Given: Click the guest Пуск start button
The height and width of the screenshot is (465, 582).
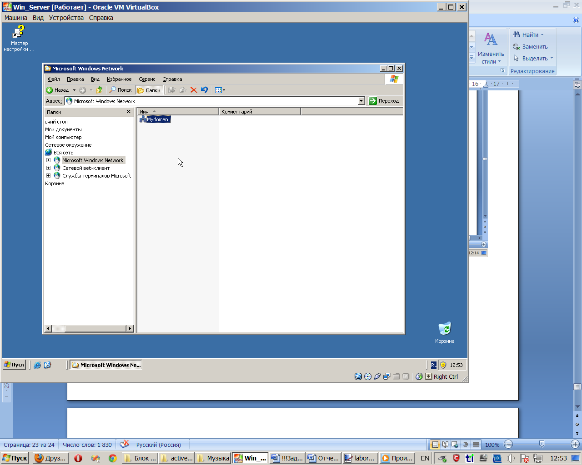Looking at the screenshot, I should click(x=14, y=365).
